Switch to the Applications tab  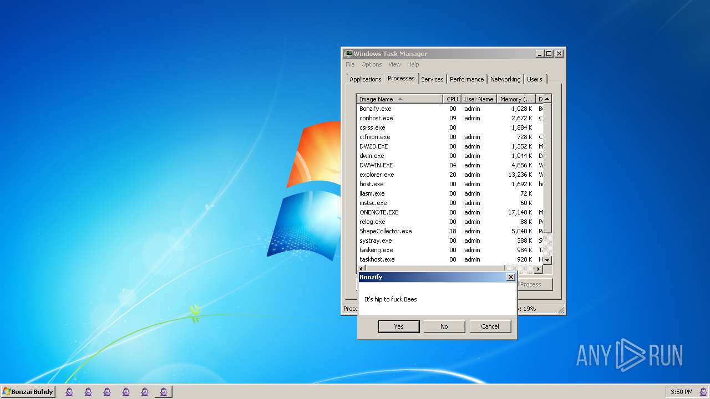pyautogui.click(x=365, y=79)
